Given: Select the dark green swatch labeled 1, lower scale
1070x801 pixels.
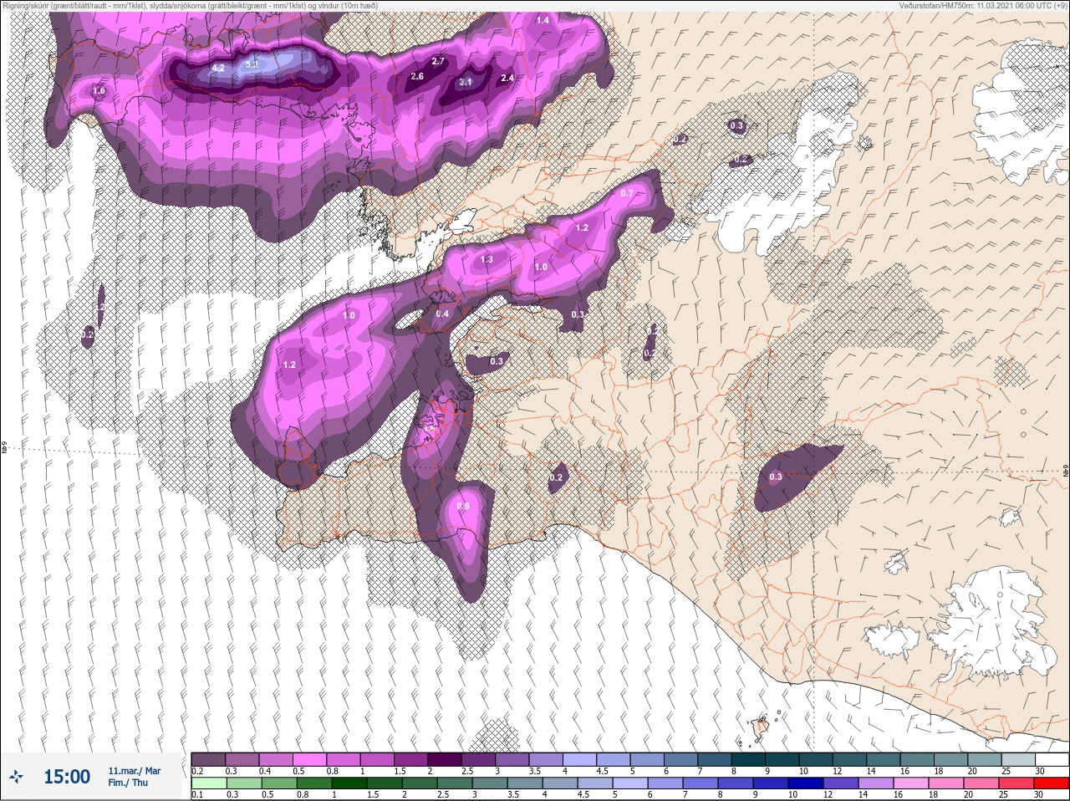Looking at the screenshot, I should pyautogui.click(x=349, y=783).
